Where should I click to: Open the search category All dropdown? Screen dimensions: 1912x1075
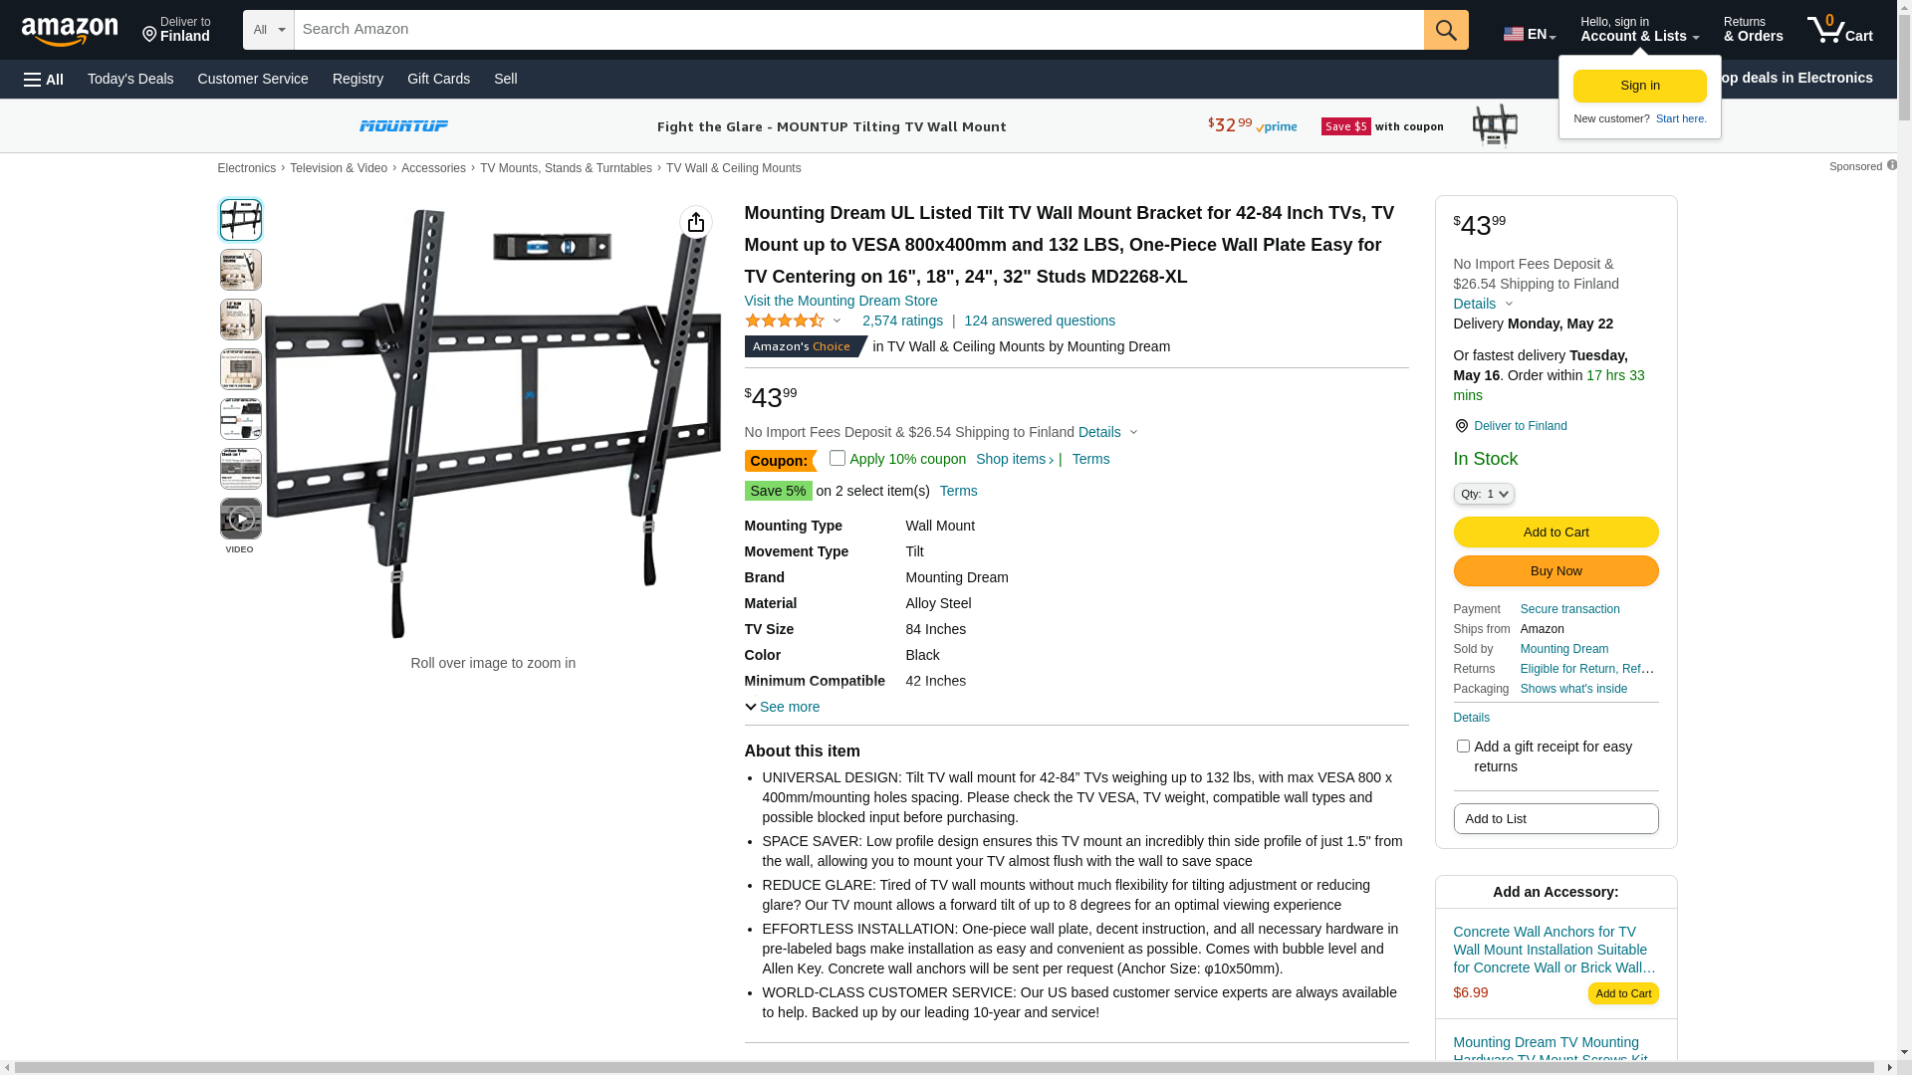(x=268, y=30)
